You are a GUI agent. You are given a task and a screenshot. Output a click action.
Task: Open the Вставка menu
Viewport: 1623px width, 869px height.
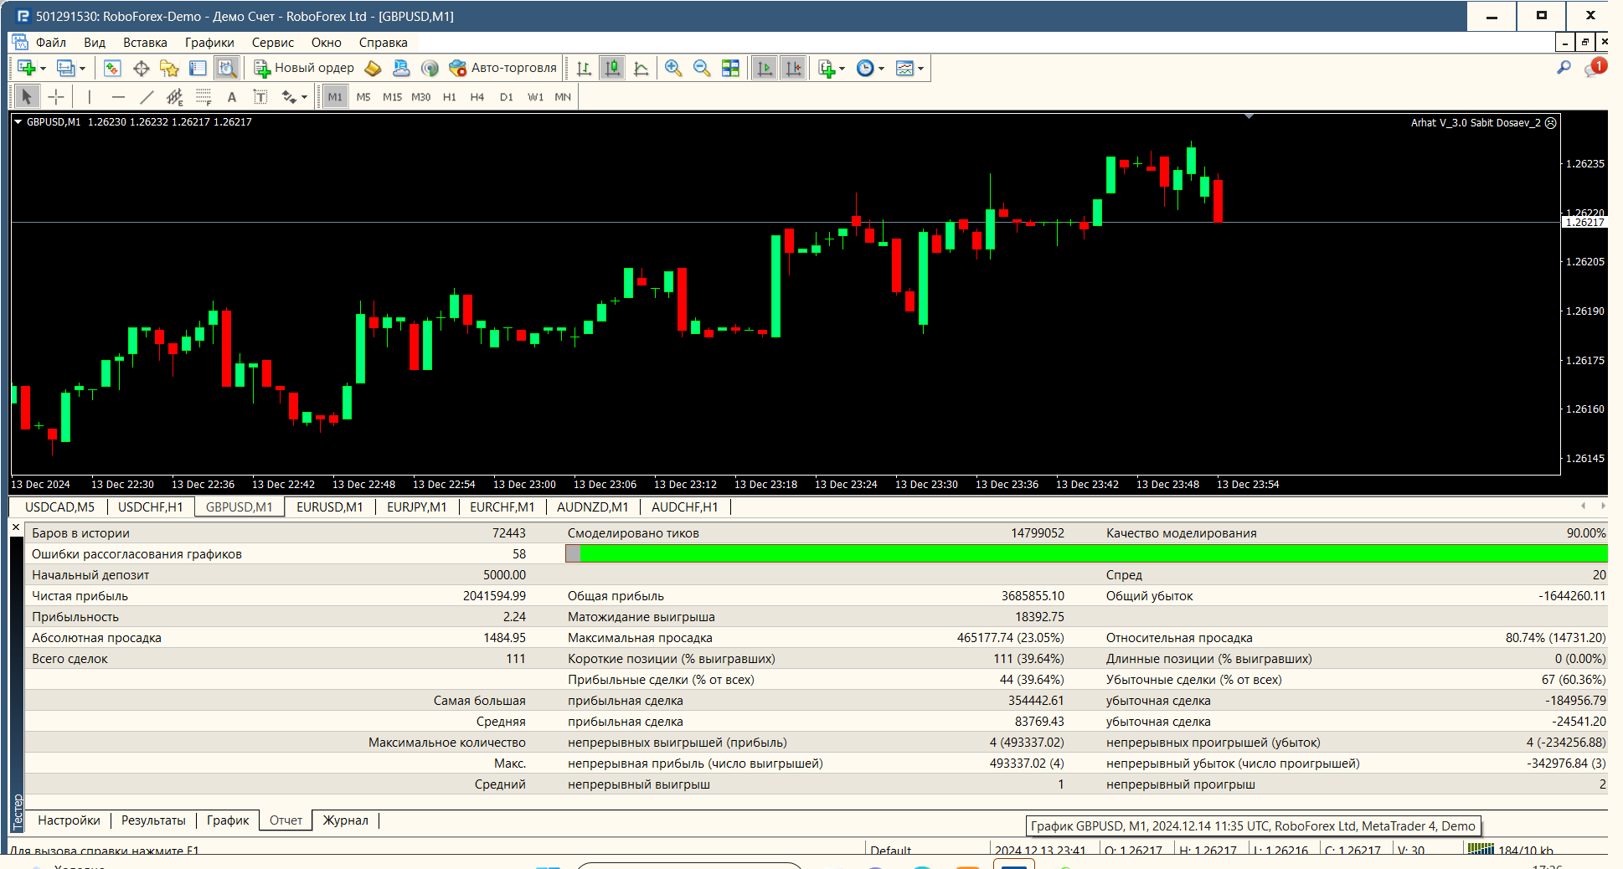pos(145,43)
